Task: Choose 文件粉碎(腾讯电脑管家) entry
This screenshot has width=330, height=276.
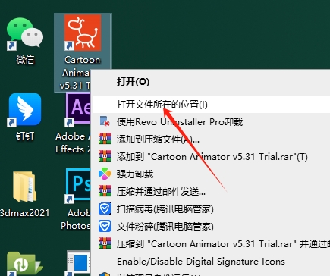Action: coord(210,227)
